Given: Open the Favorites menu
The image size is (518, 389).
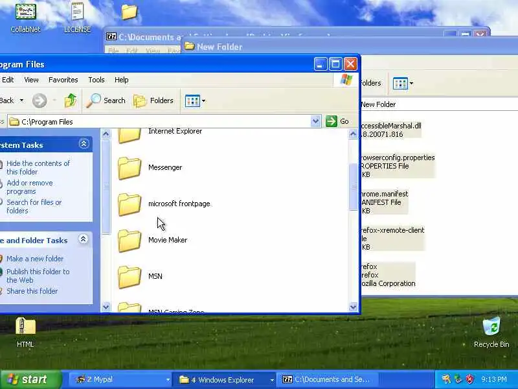Looking at the screenshot, I should tap(63, 80).
